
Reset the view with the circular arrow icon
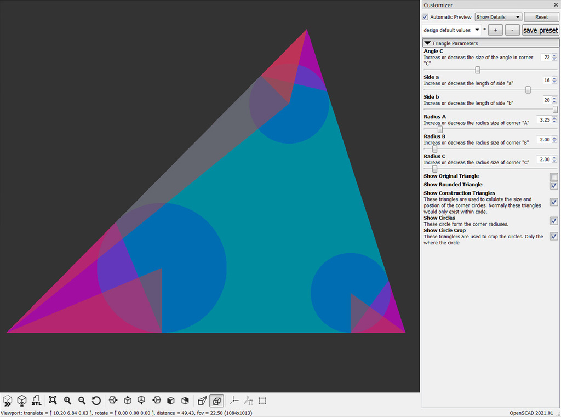pyautogui.click(x=96, y=401)
